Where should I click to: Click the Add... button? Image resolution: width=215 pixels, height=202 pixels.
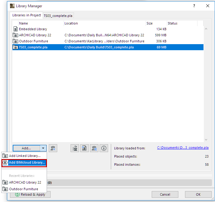coord(26,148)
